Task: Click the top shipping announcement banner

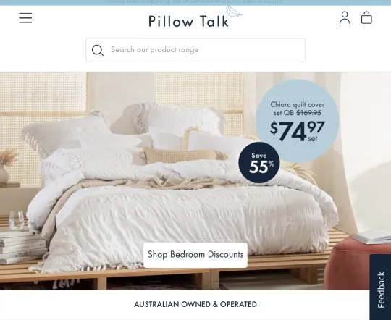Action: [x=195, y=2]
